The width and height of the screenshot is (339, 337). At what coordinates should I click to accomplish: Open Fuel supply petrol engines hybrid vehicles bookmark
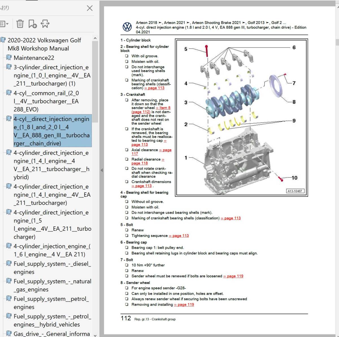click(x=53, y=320)
